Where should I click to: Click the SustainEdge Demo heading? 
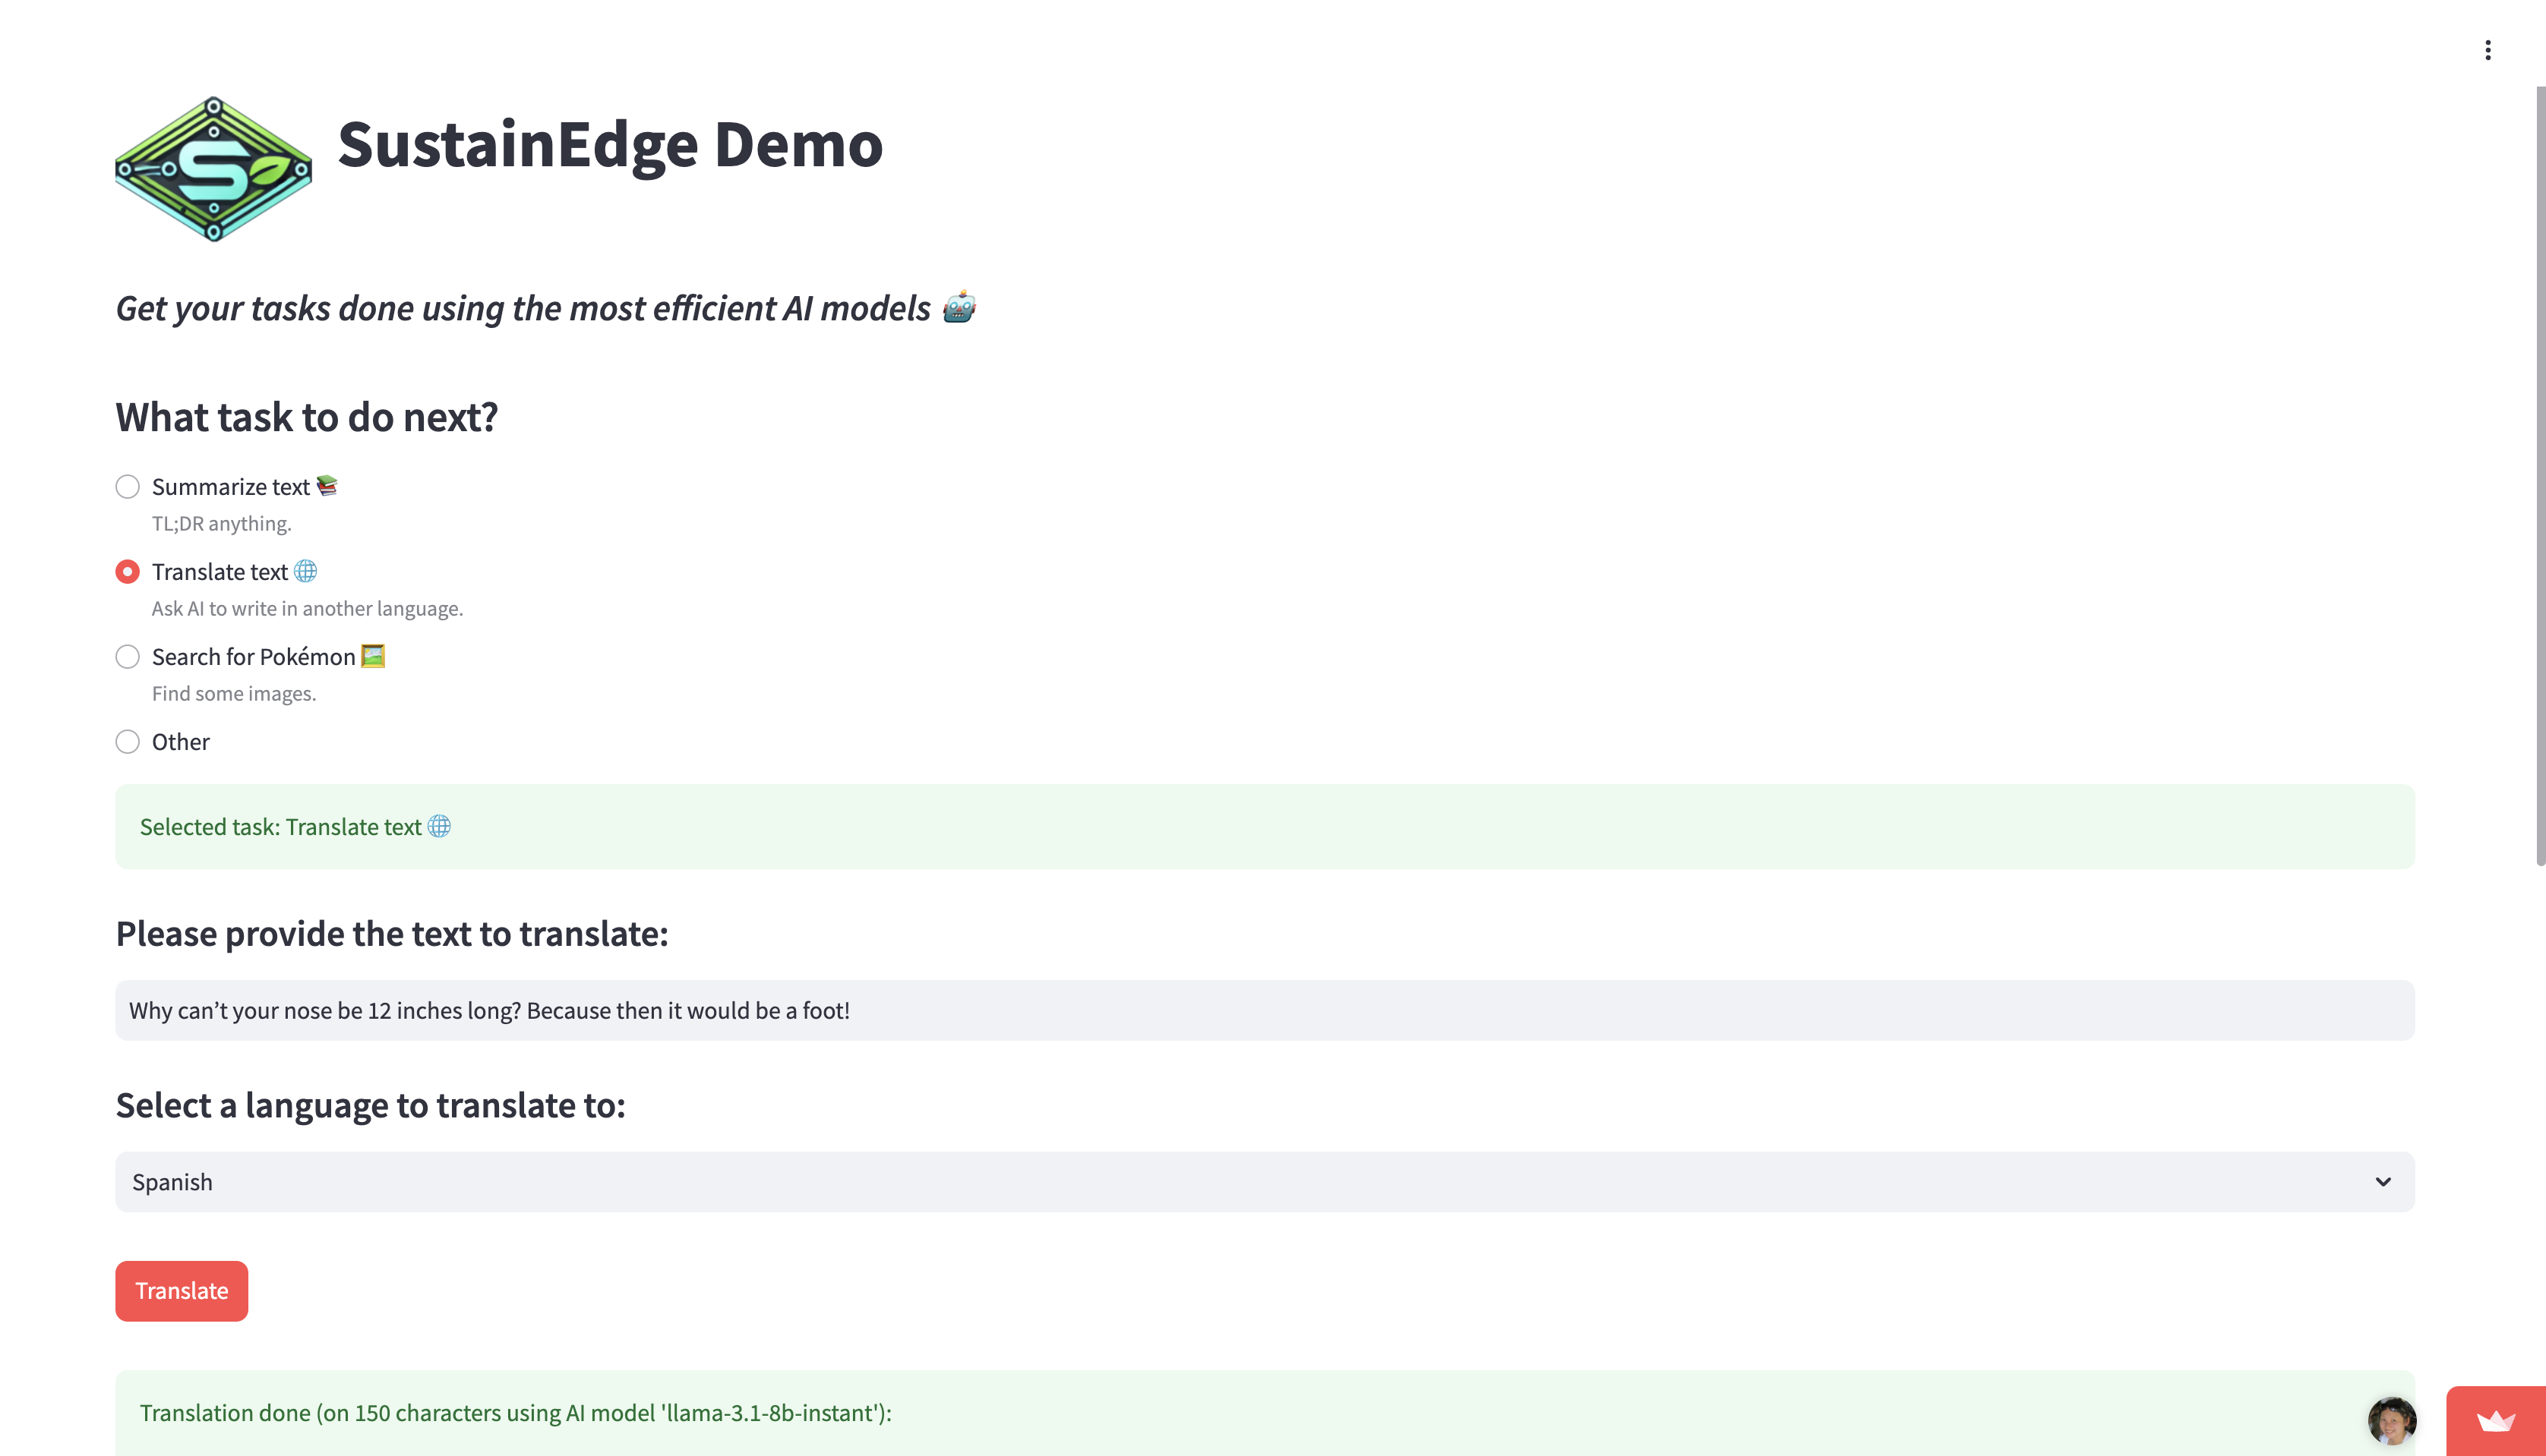click(610, 144)
